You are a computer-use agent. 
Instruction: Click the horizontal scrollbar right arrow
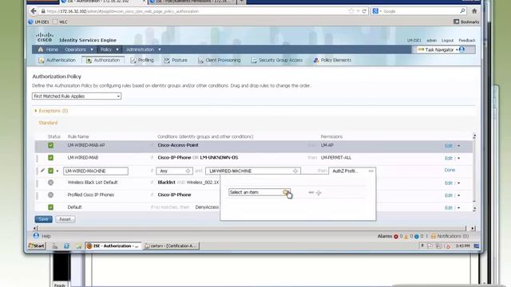pos(473,229)
